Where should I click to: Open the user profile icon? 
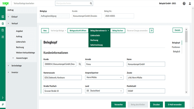pyautogui.click(x=190, y=4)
